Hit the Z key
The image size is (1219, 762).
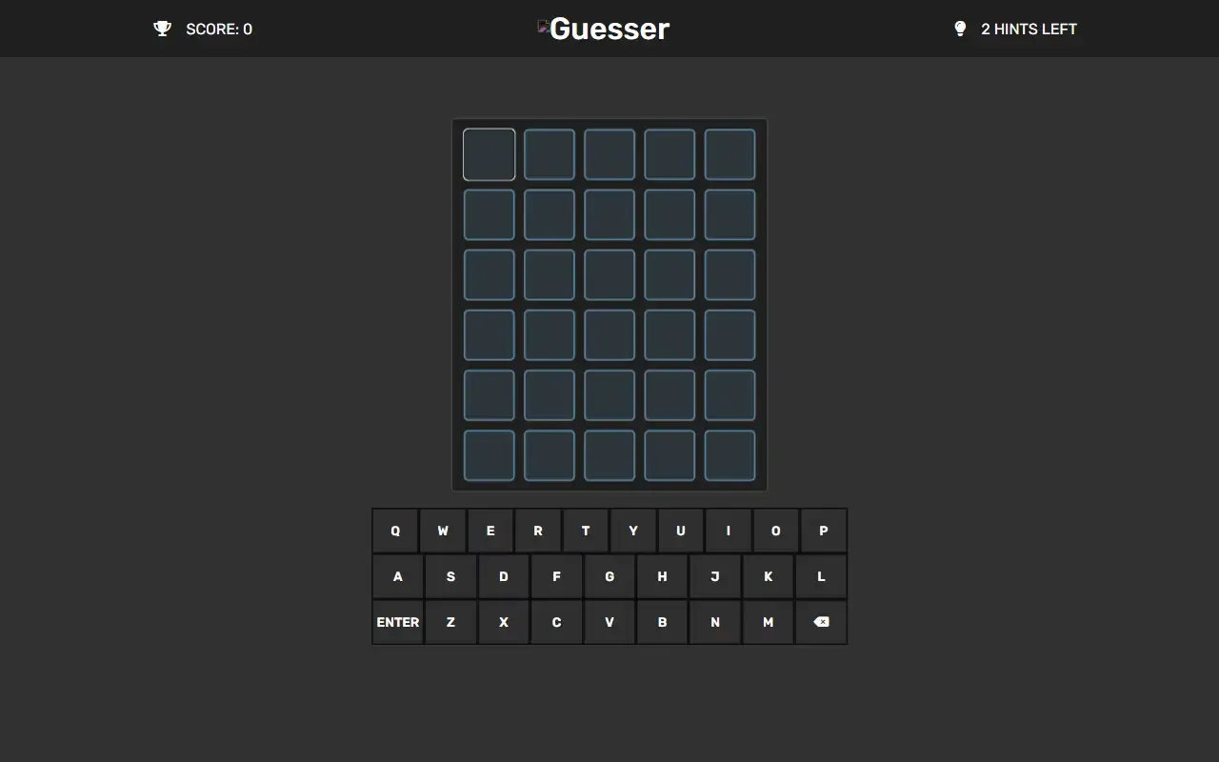450,622
